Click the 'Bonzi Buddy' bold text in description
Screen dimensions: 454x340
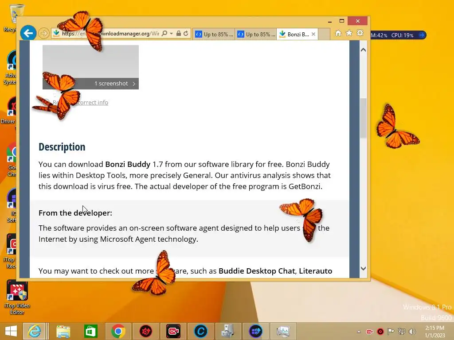coord(128,164)
